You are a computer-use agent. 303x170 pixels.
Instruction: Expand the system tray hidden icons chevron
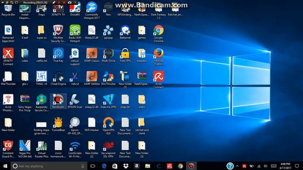pos(237,166)
